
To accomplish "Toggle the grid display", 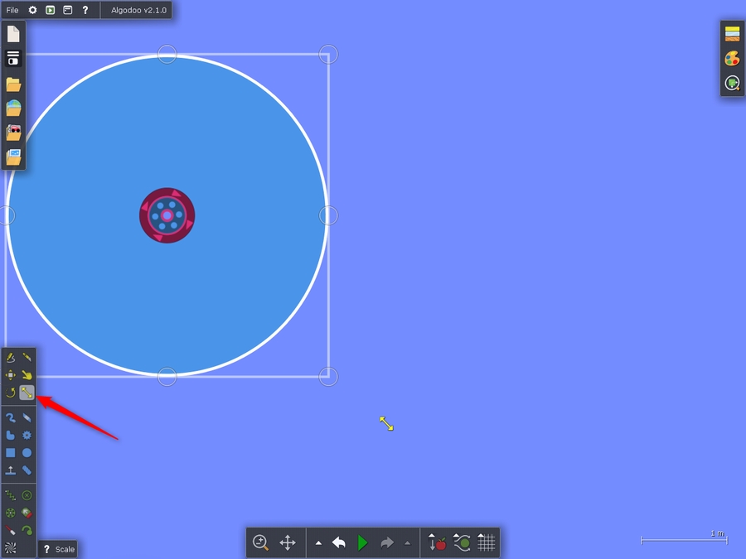I will (x=487, y=542).
